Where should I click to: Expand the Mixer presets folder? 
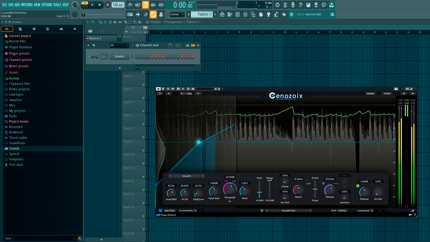pyautogui.click(x=19, y=66)
